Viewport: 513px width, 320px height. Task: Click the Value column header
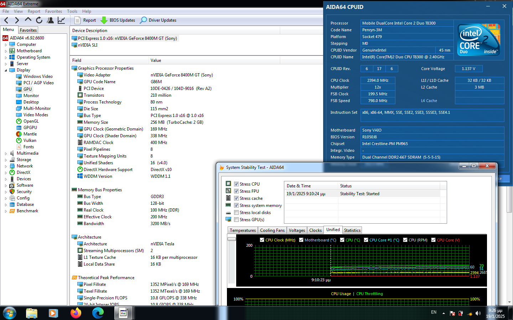coord(214,60)
